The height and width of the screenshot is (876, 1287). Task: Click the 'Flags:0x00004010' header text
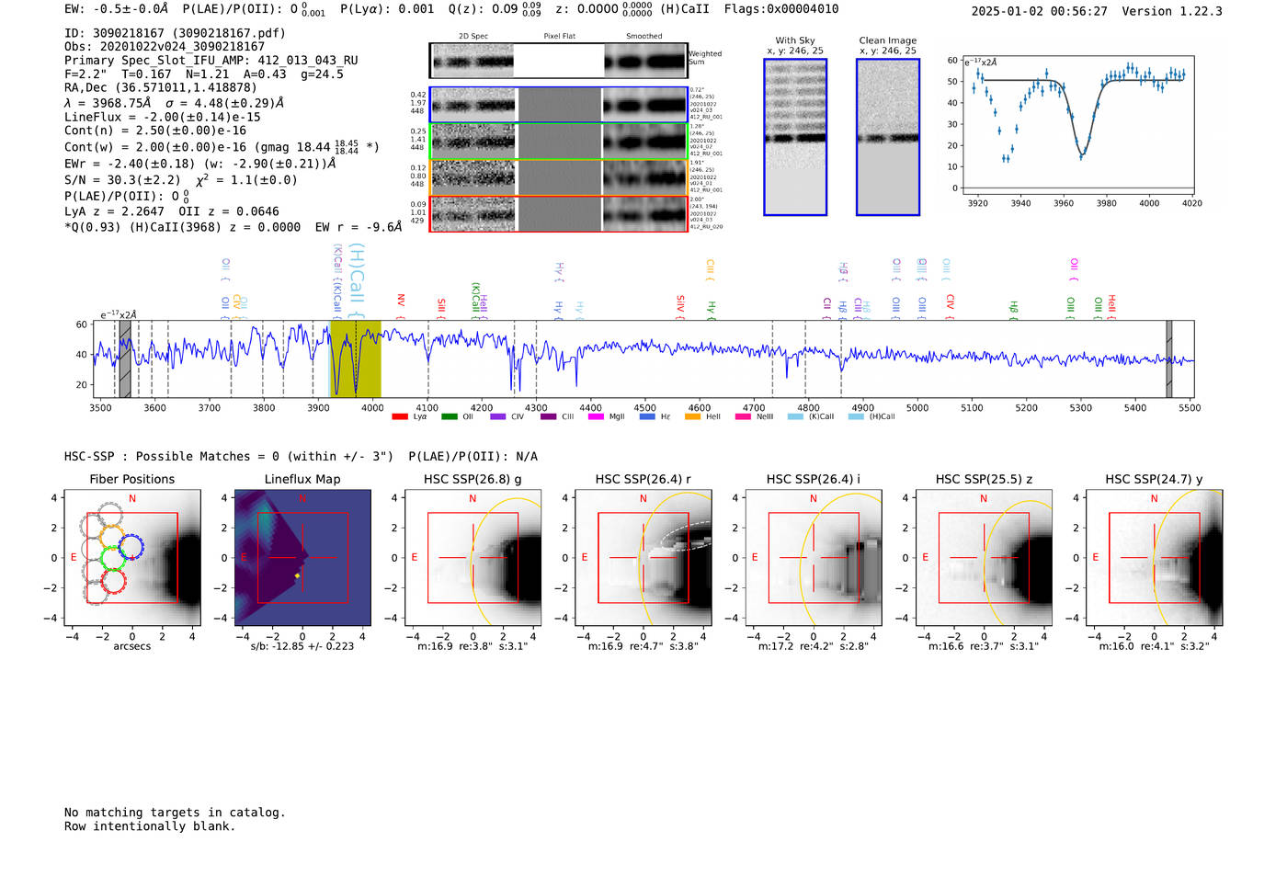[x=780, y=9]
